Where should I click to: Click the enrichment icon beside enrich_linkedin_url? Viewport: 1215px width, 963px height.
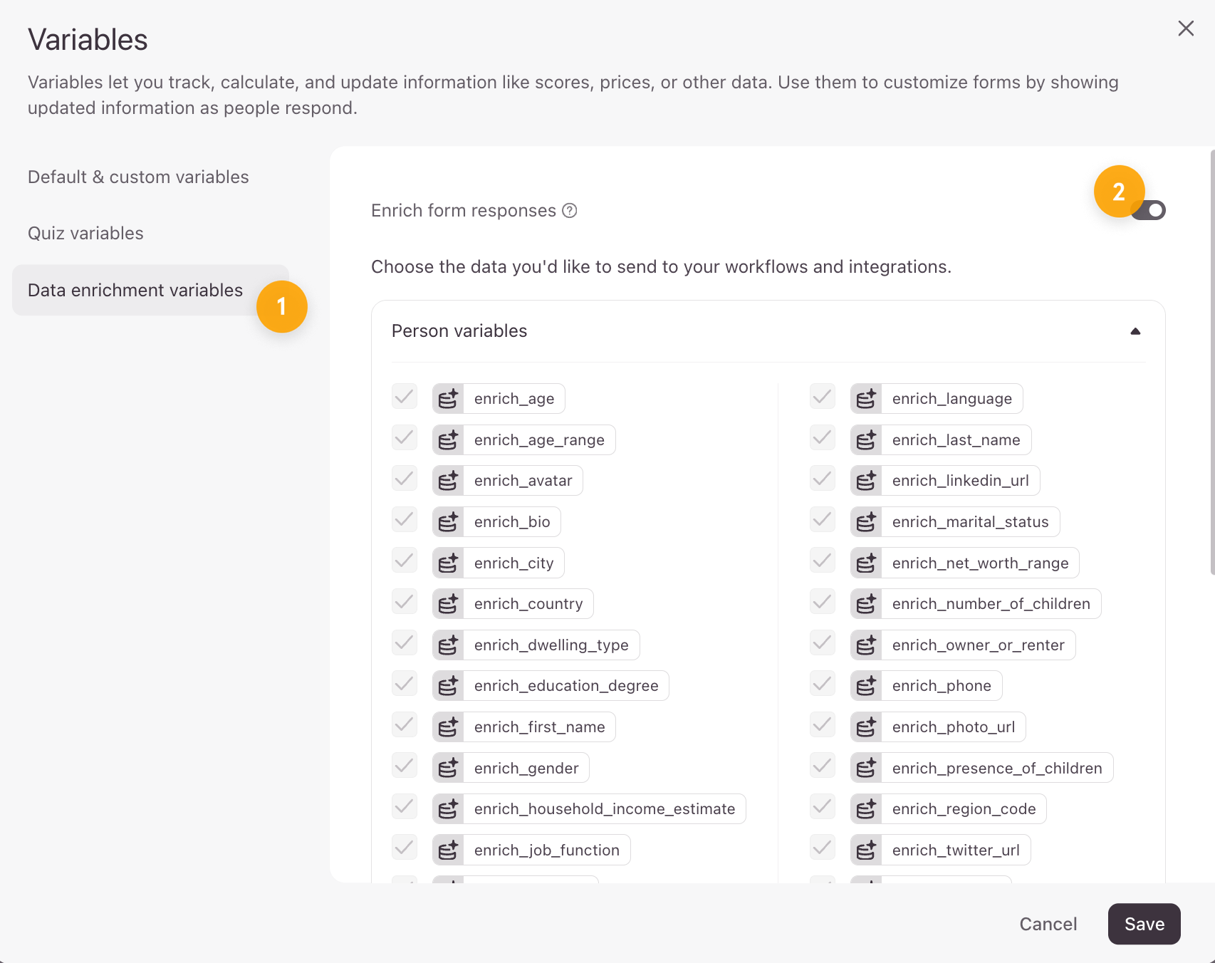coord(866,481)
